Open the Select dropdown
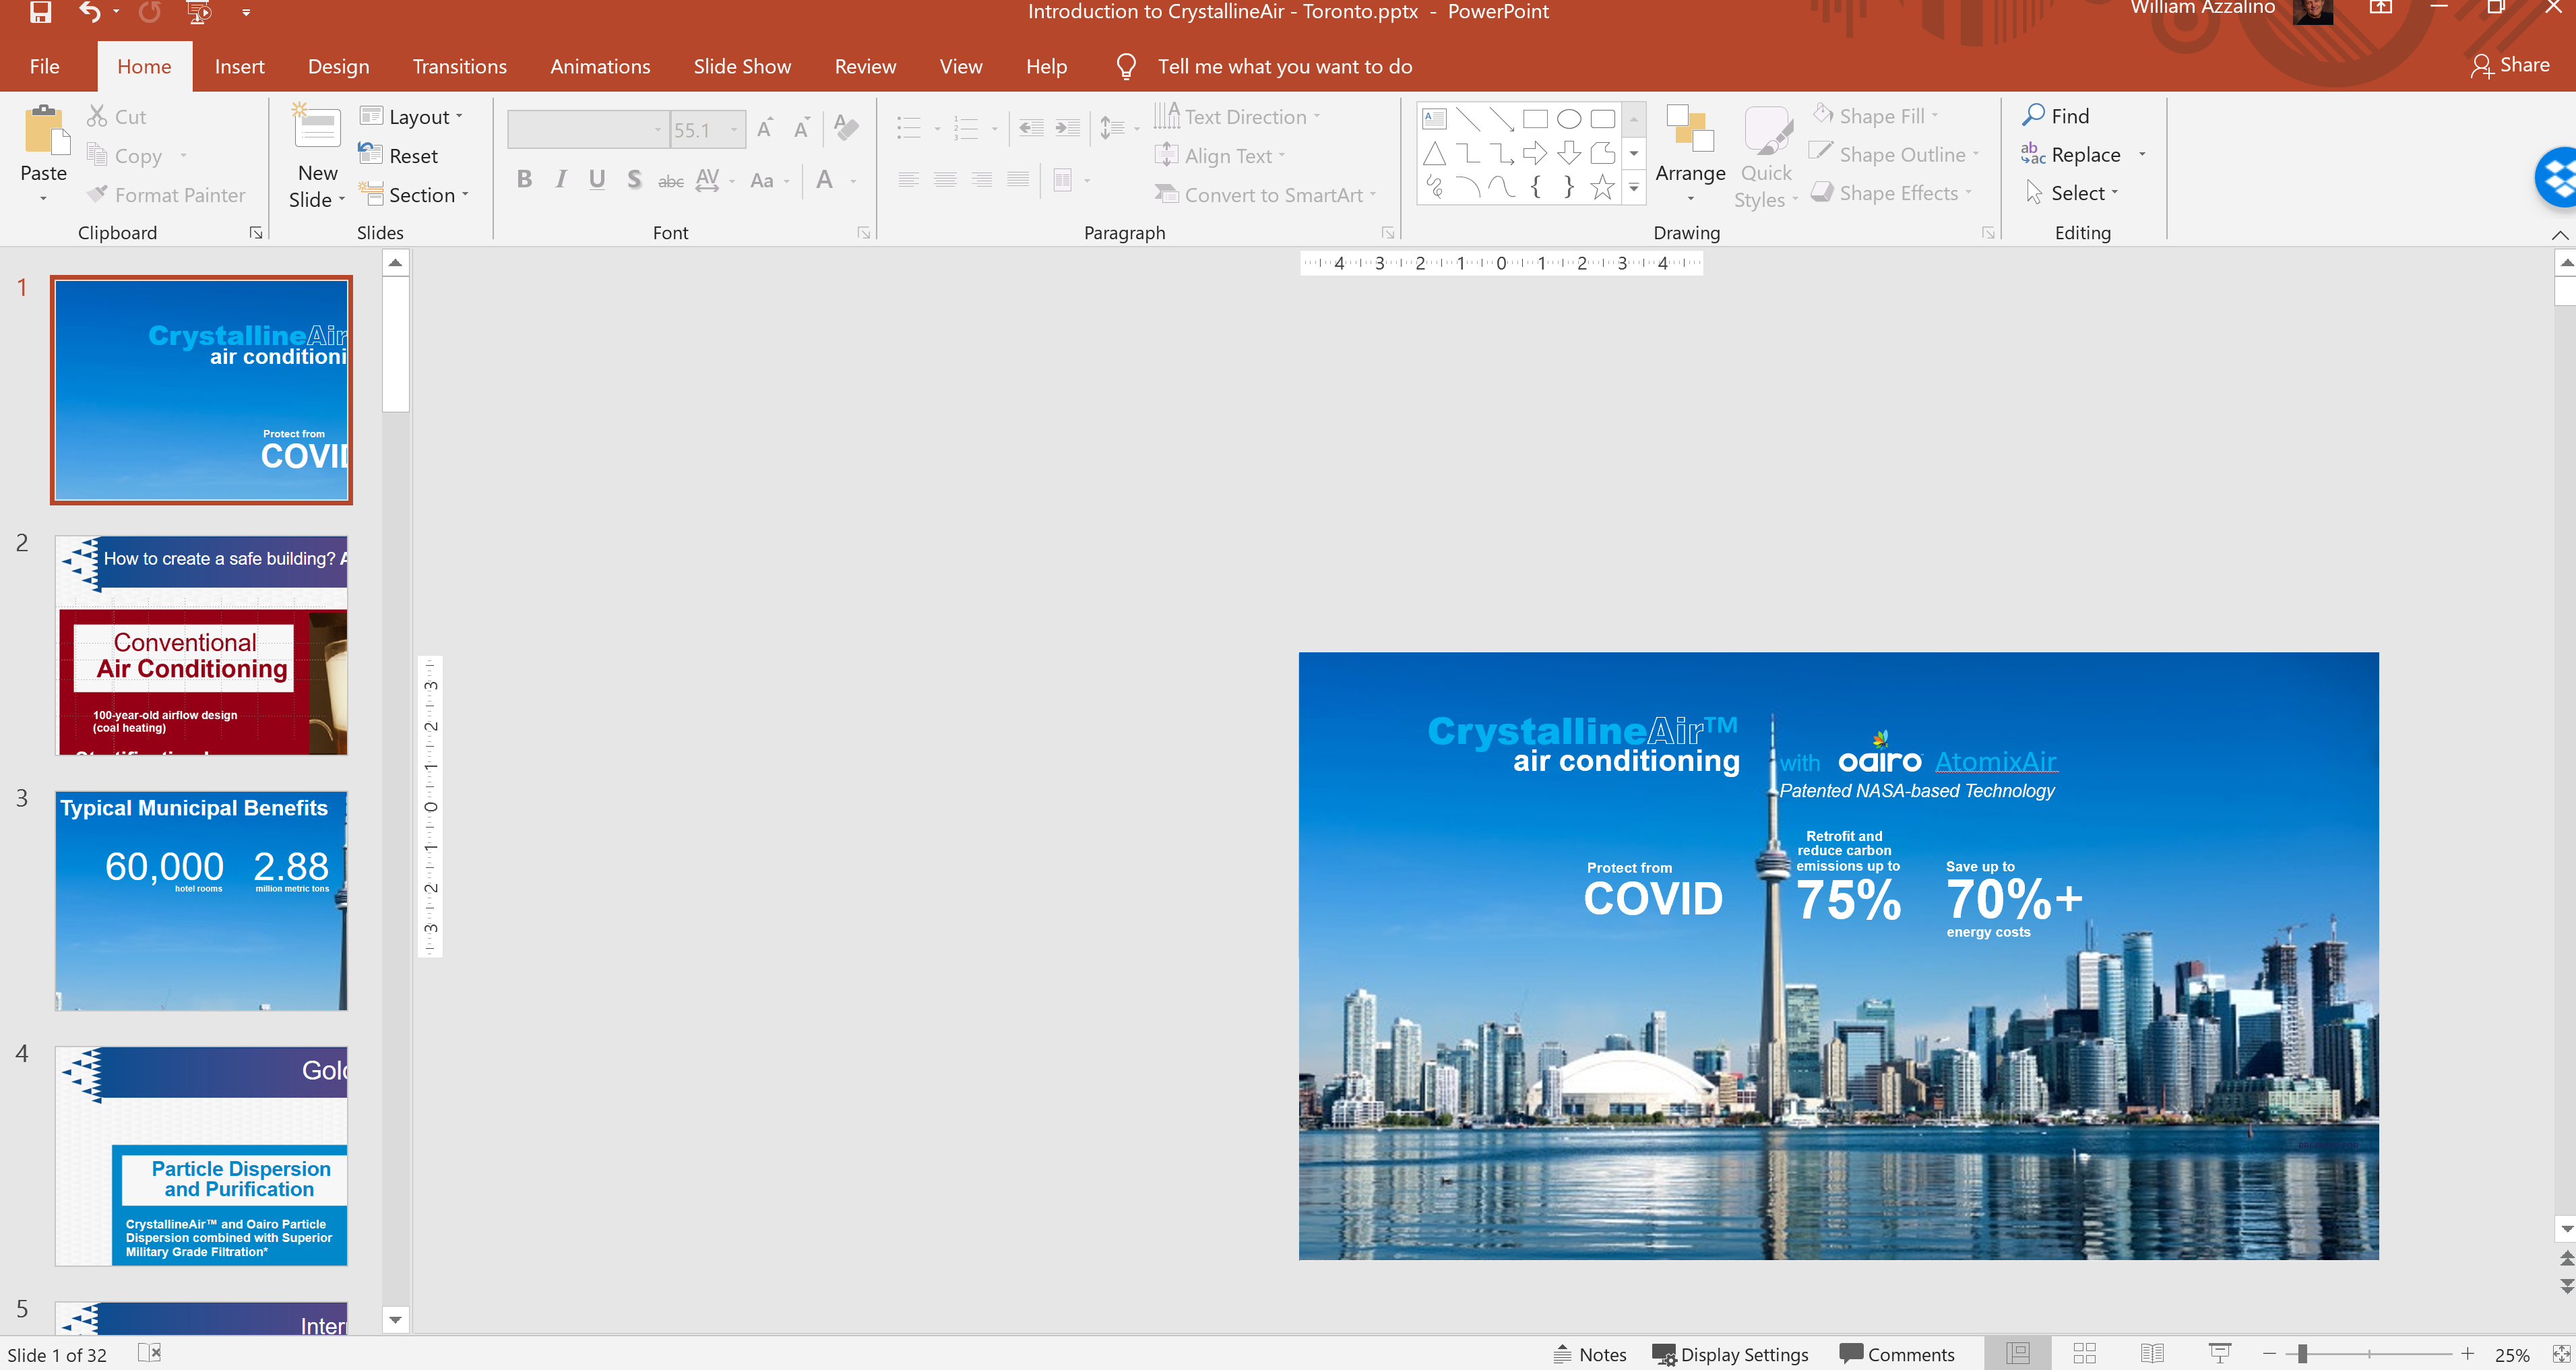2576x1370 pixels. pos(2072,192)
